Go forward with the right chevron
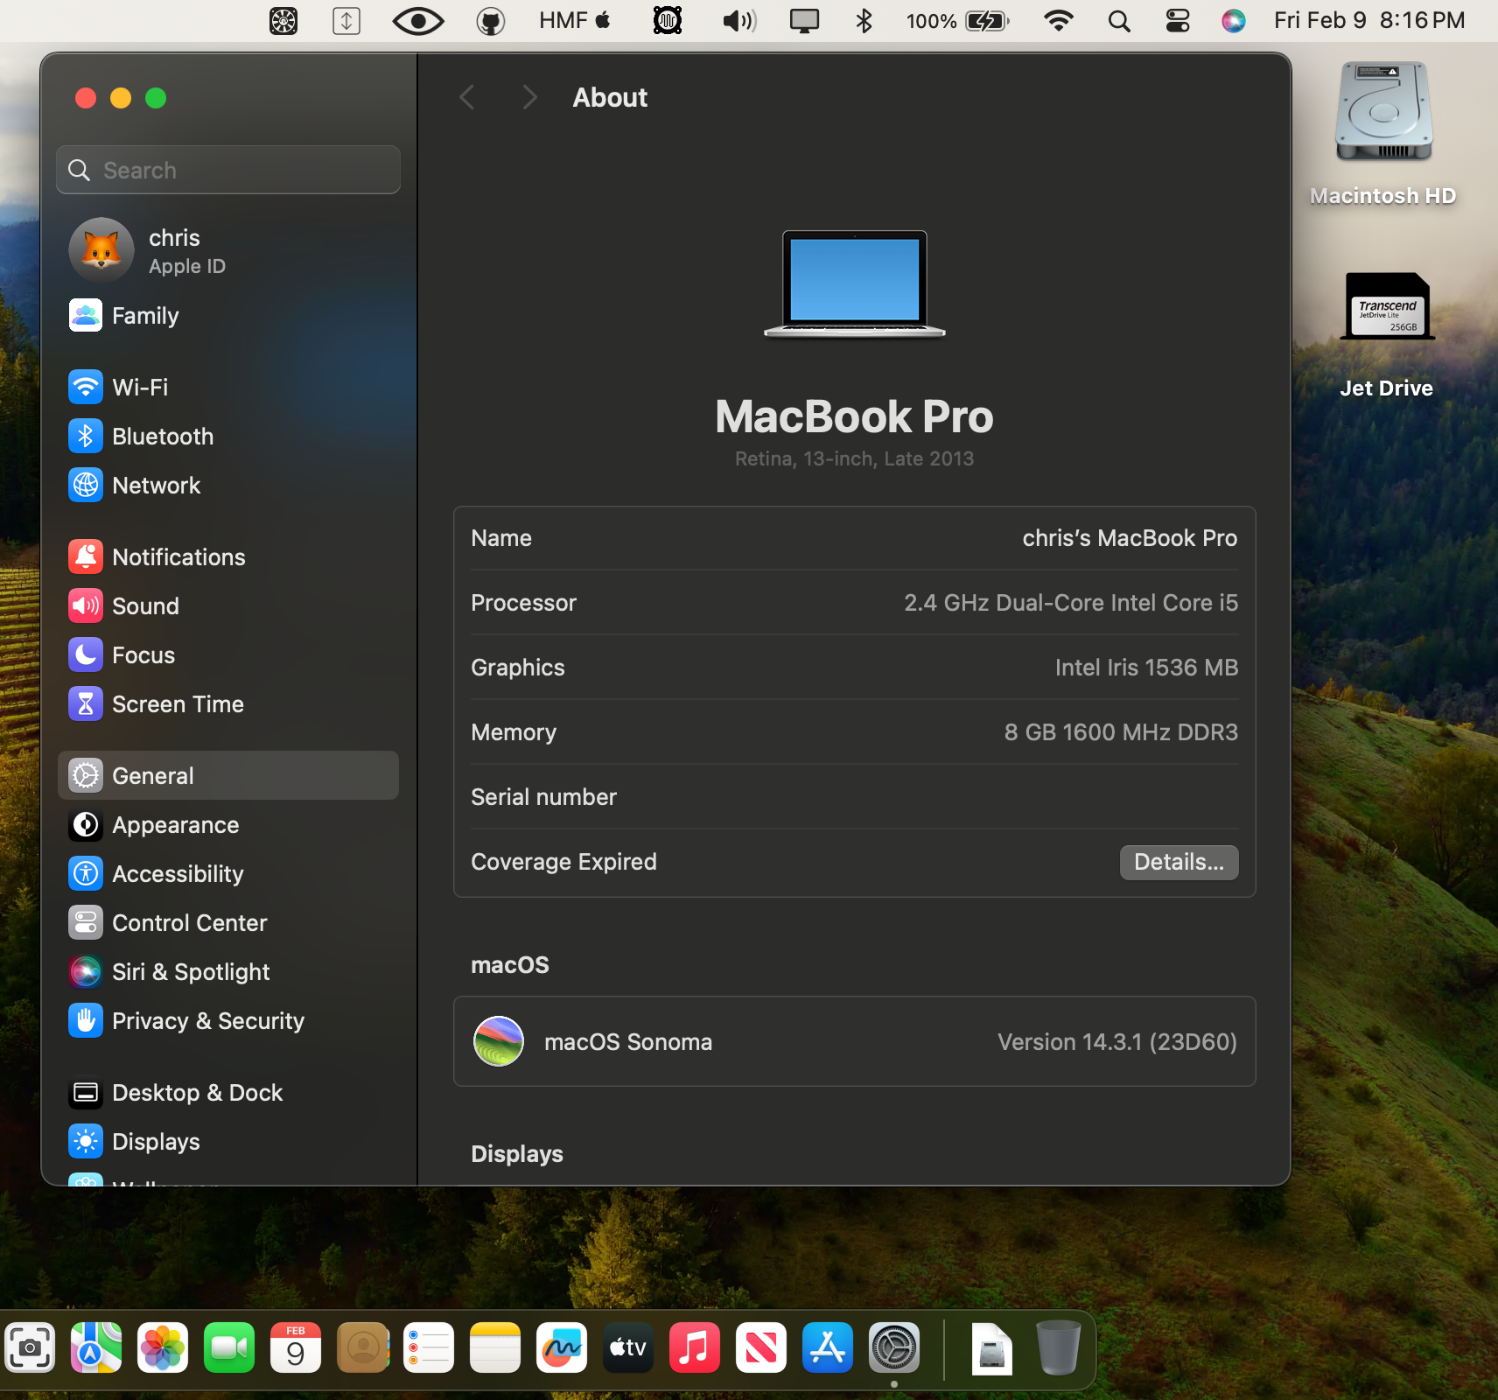Viewport: 1498px width, 1400px height. click(529, 97)
